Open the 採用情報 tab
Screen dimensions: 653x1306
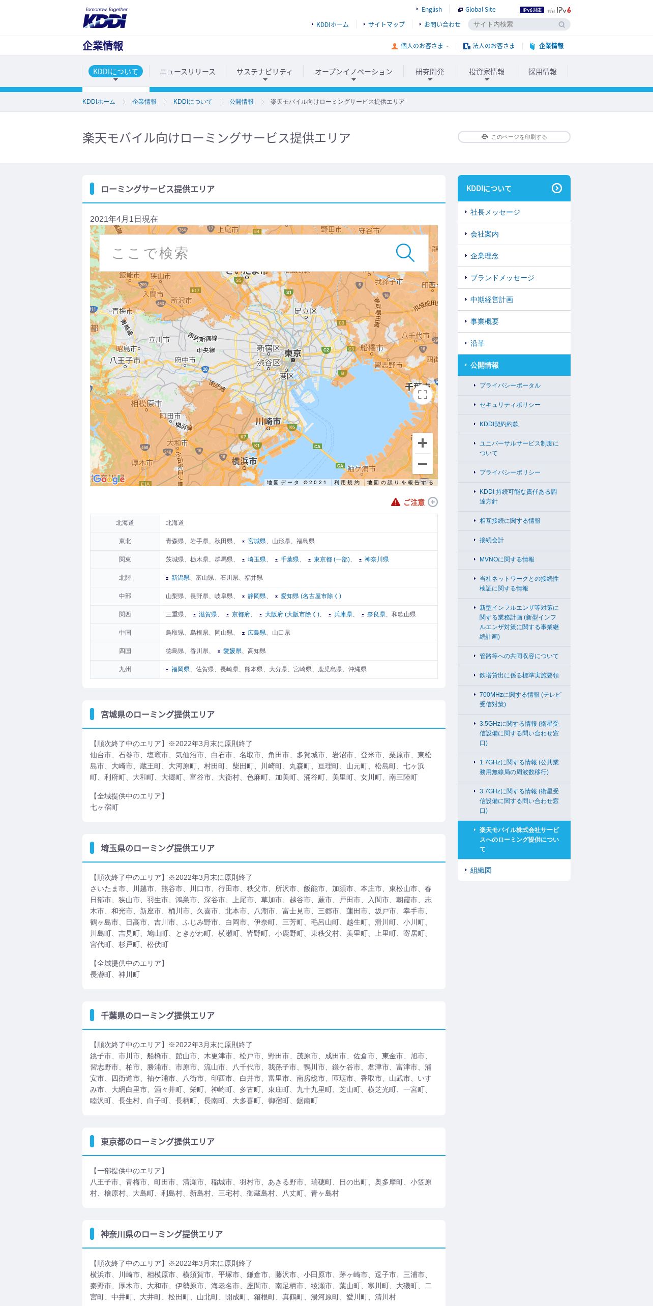tap(543, 72)
